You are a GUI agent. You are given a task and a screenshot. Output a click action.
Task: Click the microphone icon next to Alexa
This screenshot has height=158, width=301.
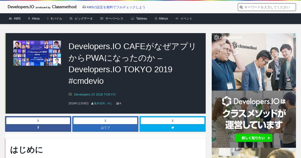pos(29,19)
